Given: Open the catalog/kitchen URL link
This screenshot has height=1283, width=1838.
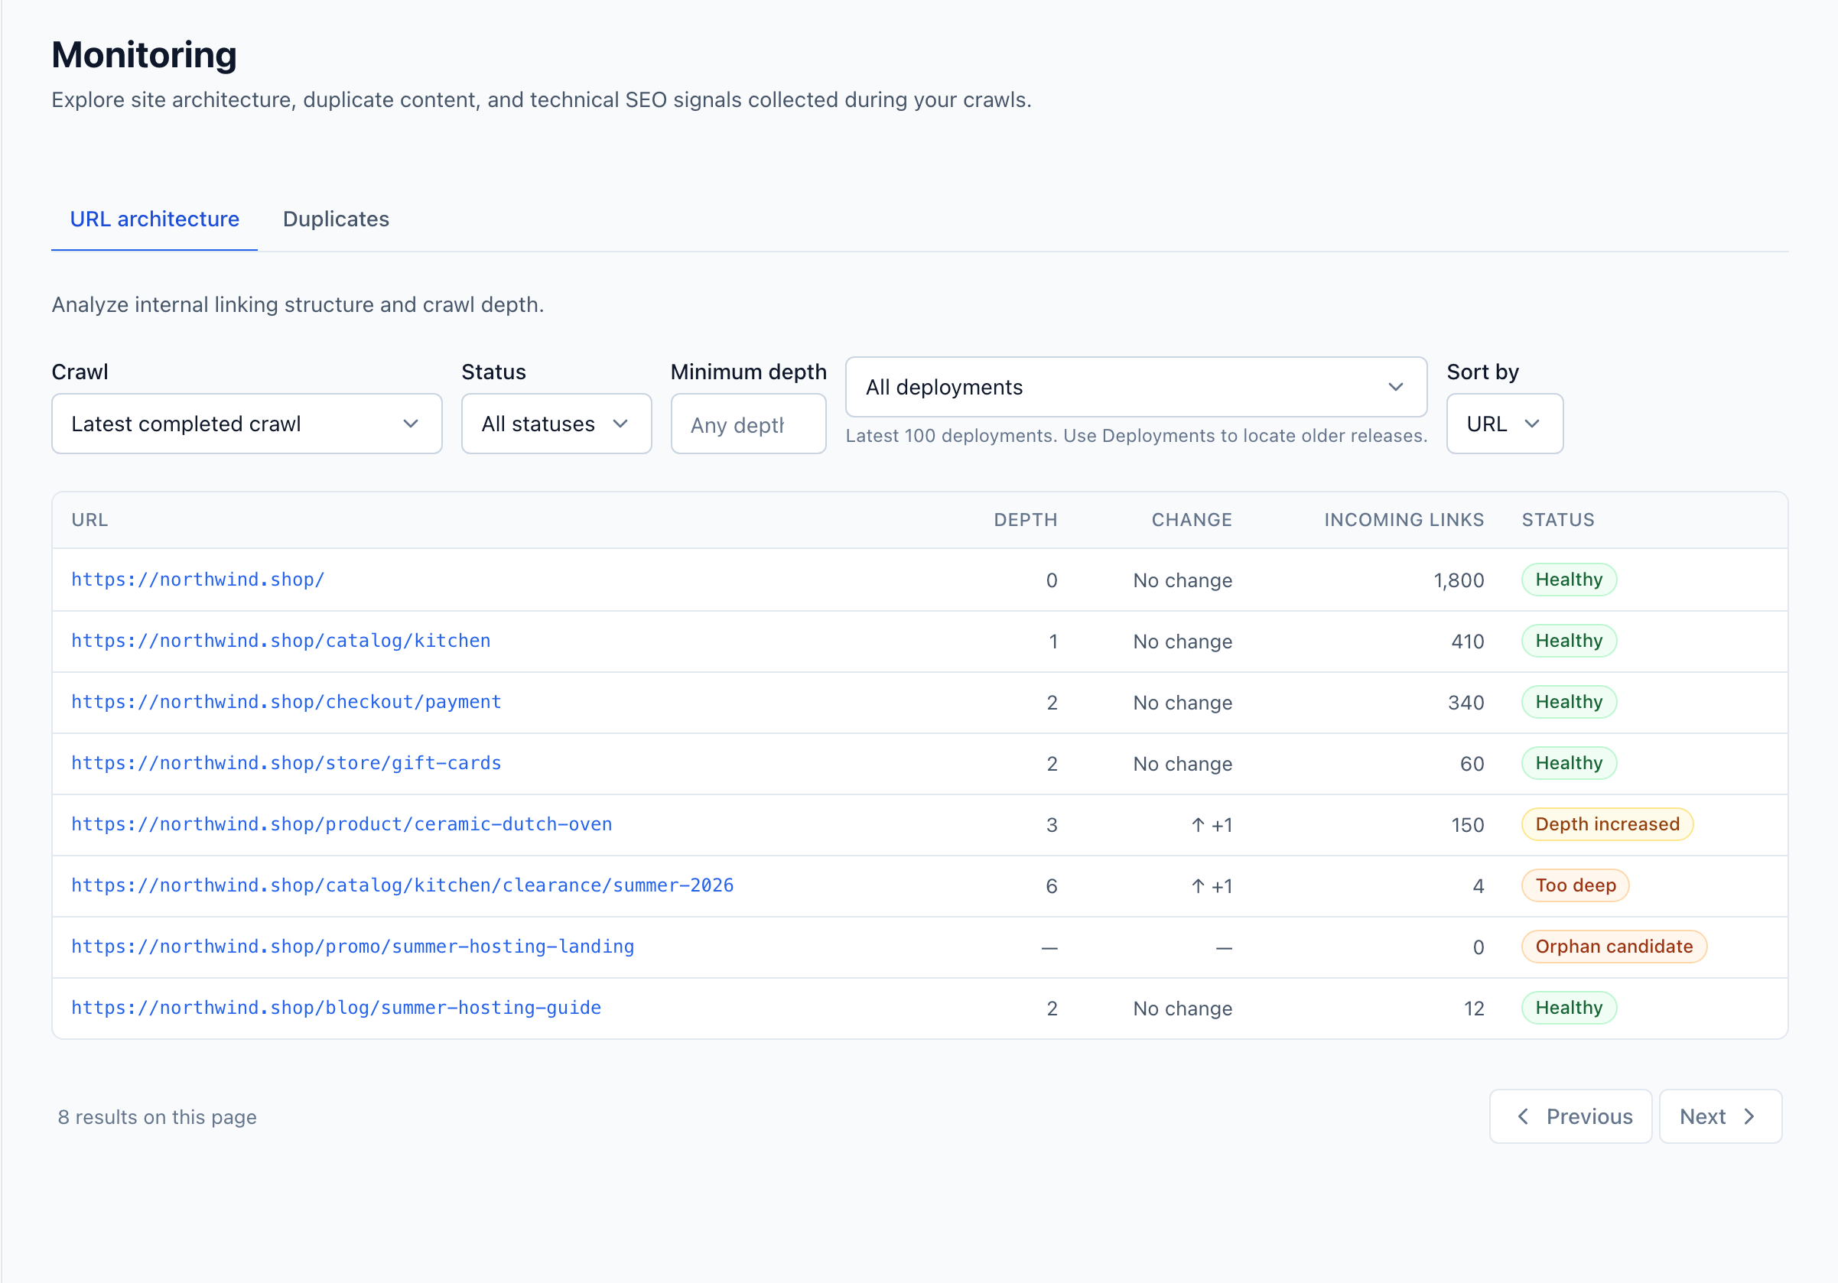Looking at the screenshot, I should pyautogui.click(x=281, y=641).
